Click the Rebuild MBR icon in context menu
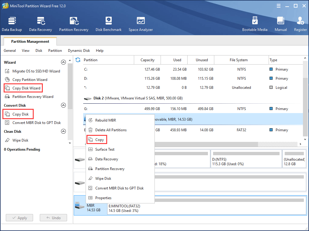 point(90,120)
